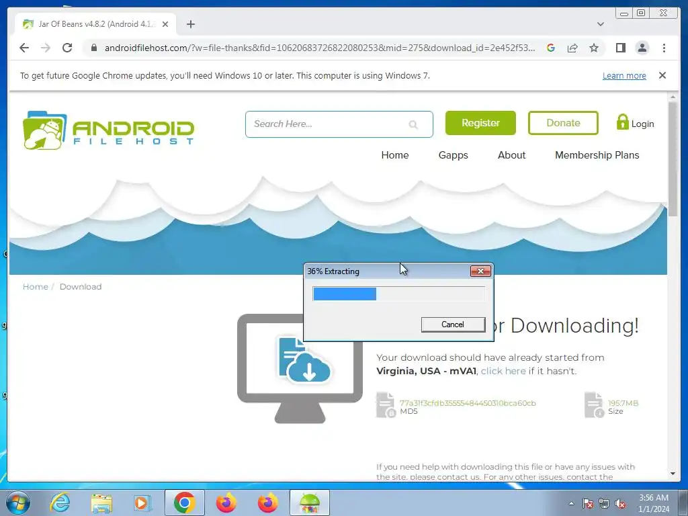This screenshot has width=688, height=516.
Task: Close the 36% Extracting dialog
Action: point(480,271)
